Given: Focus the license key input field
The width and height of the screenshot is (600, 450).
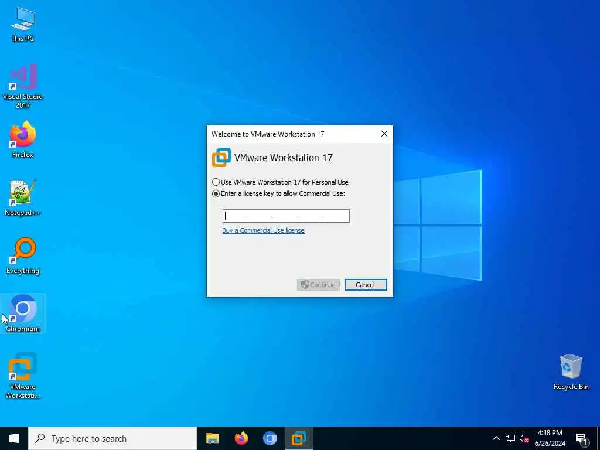Looking at the screenshot, I should 286,216.
